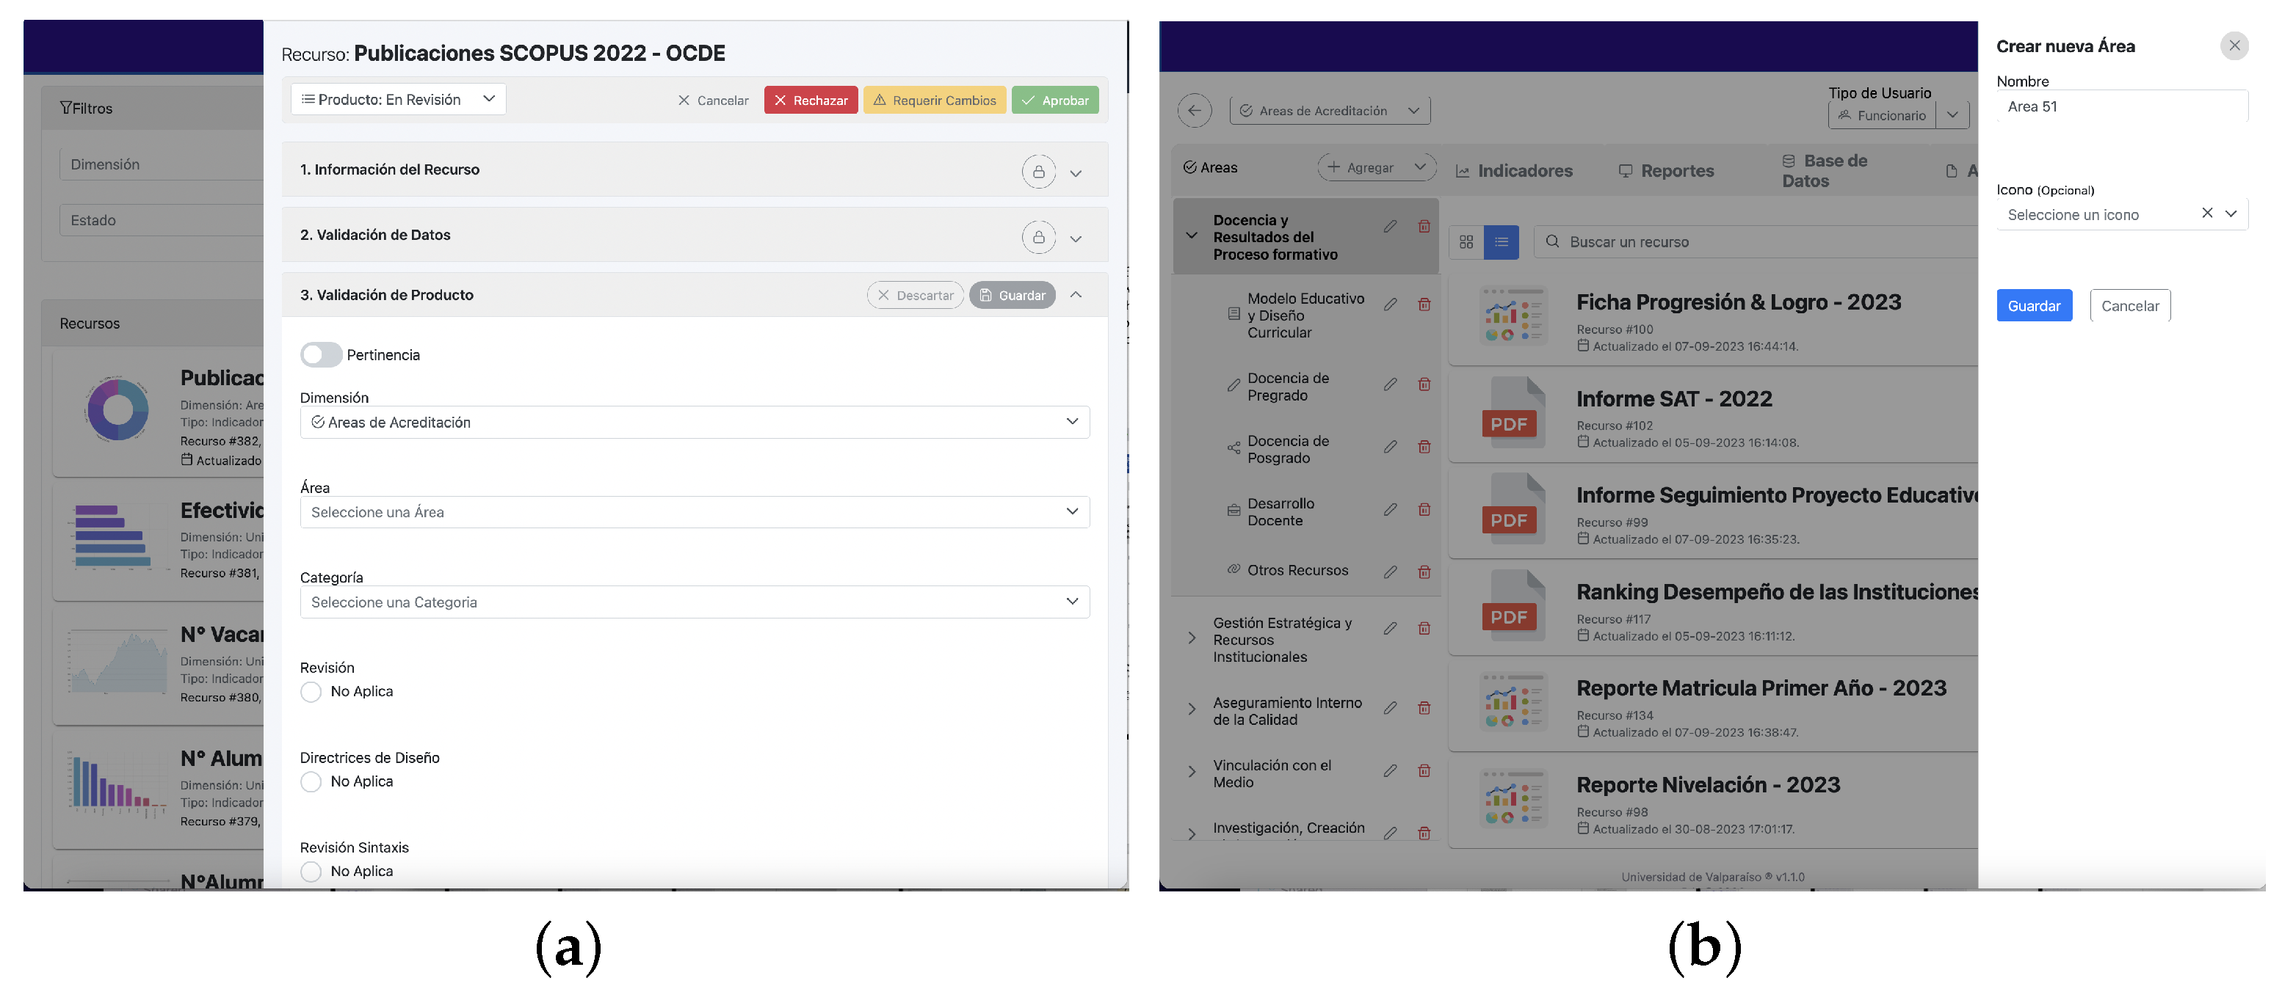Open the Seleccione una Área dropdown

point(694,512)
